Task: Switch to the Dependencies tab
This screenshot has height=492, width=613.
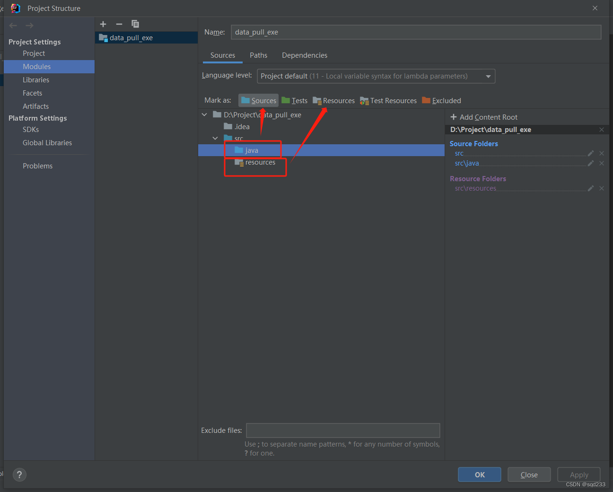Action: point(305,55)
